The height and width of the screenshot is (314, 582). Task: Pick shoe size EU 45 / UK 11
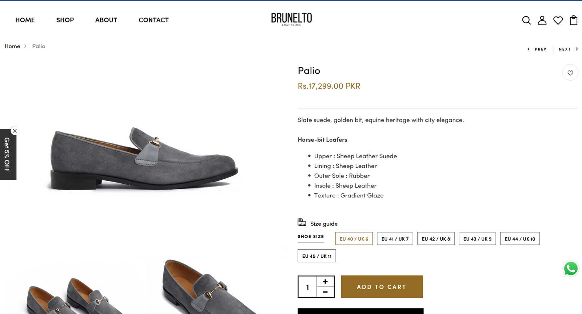pyautogui.click(x=317, y=256)
